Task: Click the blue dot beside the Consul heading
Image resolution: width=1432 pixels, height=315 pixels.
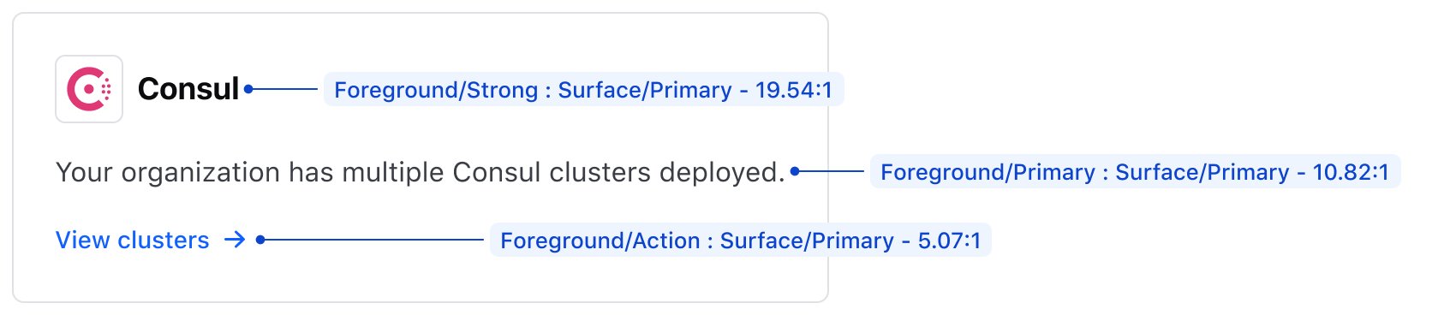Action: point(248,88)
